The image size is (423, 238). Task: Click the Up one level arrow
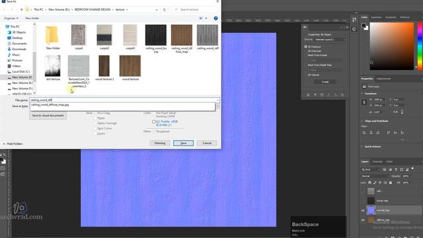point(22,9)
